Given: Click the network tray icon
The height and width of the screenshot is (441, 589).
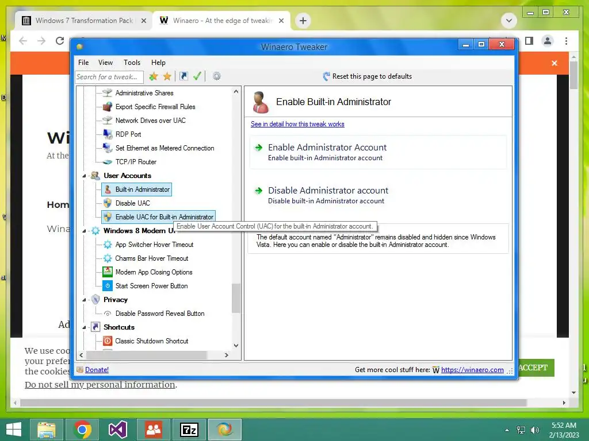Looking at the screenshot, I should tap(521, 430).
